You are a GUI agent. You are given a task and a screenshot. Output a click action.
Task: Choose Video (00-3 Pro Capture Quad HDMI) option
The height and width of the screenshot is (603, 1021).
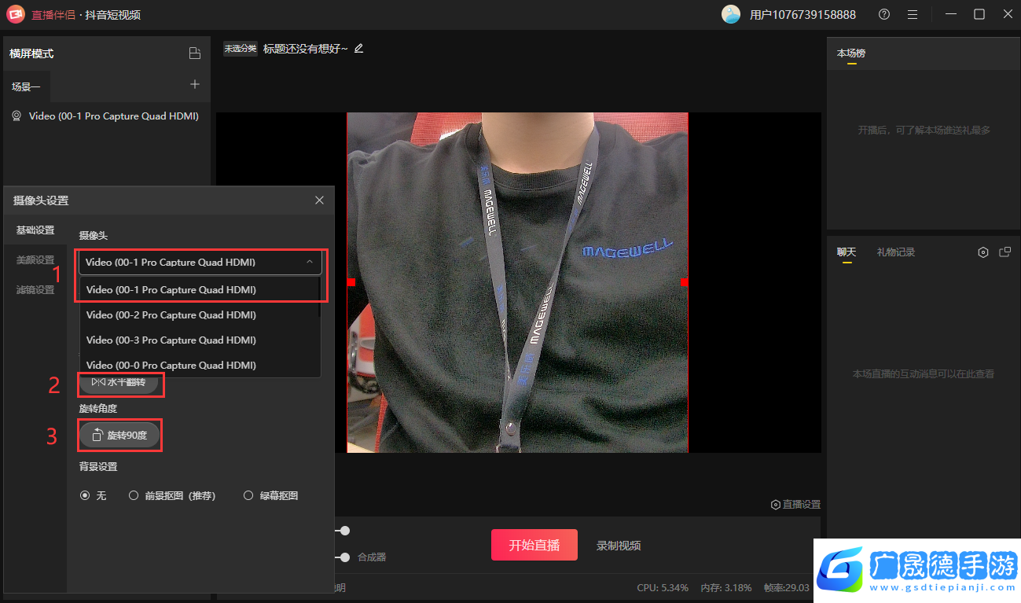(x=200, y=340)
